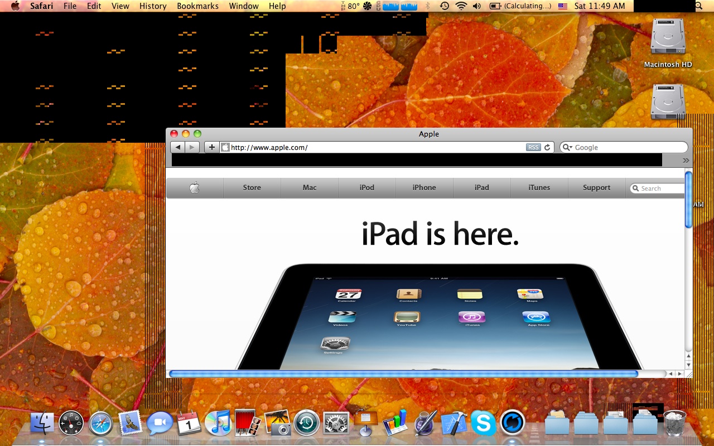
Task: Visit the iPod section link
Action: click(367, 188)
